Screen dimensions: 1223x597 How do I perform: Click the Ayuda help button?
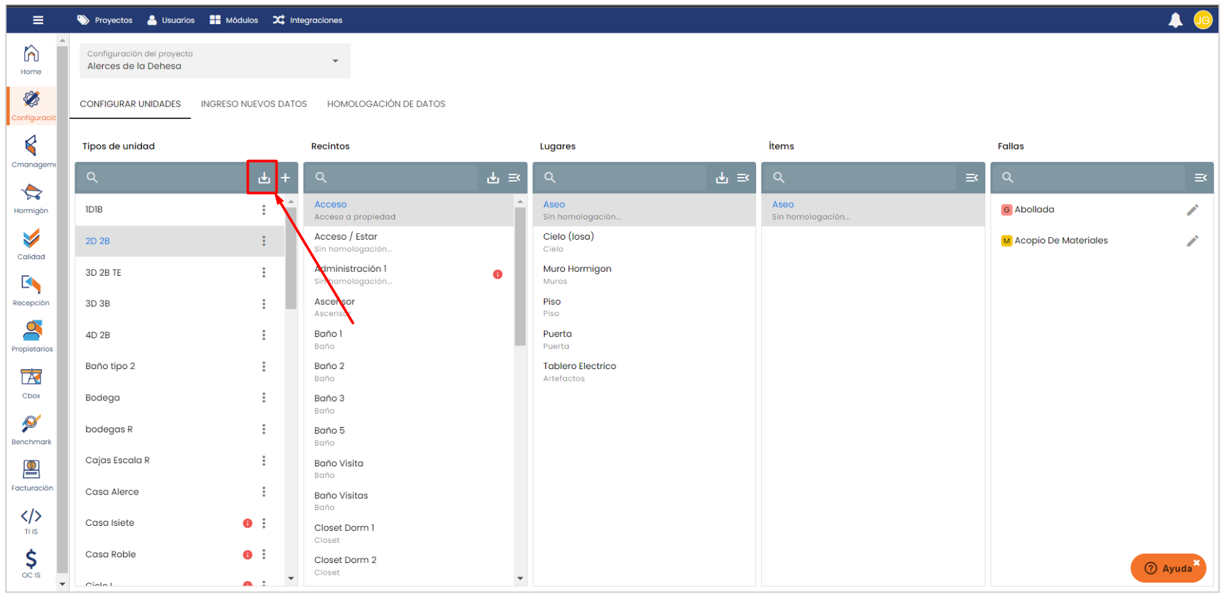tap(1168, 568)
